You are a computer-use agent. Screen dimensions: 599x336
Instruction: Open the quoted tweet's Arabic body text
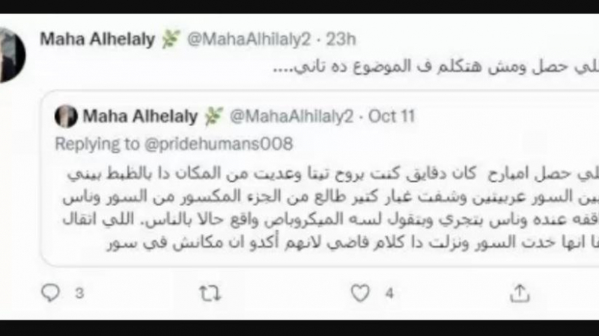331,208
